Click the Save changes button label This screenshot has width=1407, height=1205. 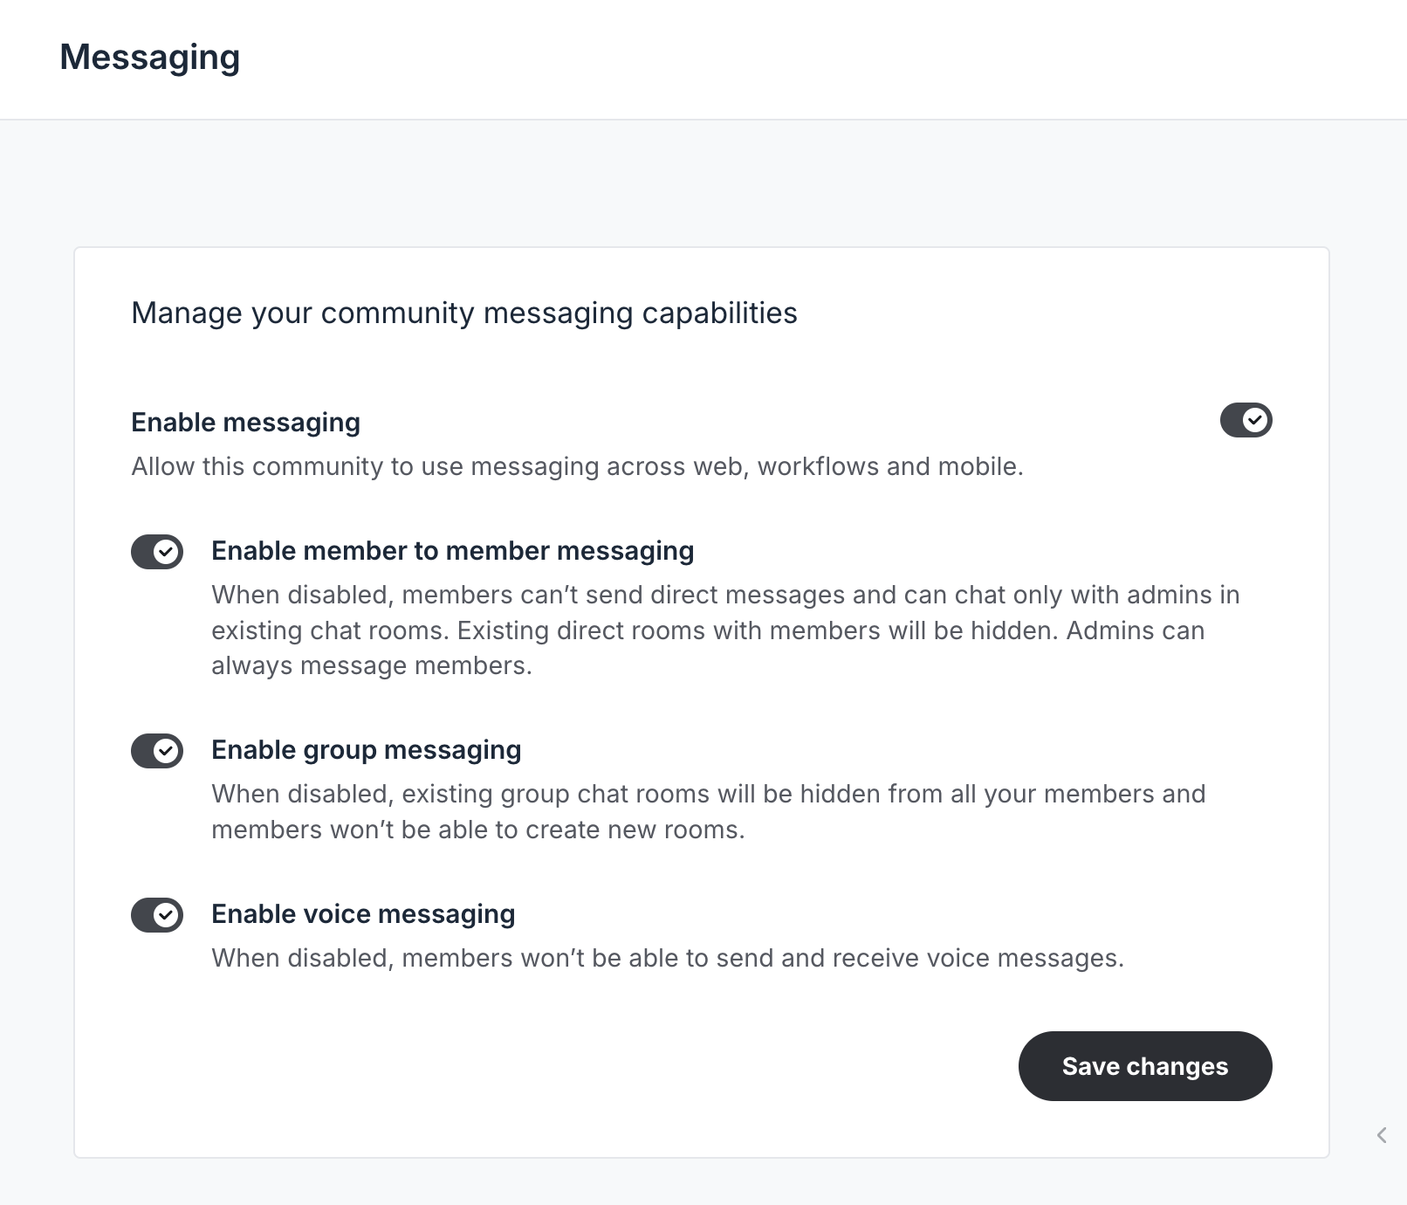(x=1145, y=1066)
